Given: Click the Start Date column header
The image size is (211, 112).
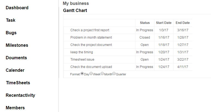Looking at the screenshot, I should [x=164, y=23].
